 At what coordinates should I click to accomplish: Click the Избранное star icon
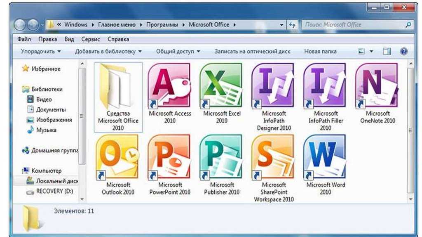tap(25, 69)
